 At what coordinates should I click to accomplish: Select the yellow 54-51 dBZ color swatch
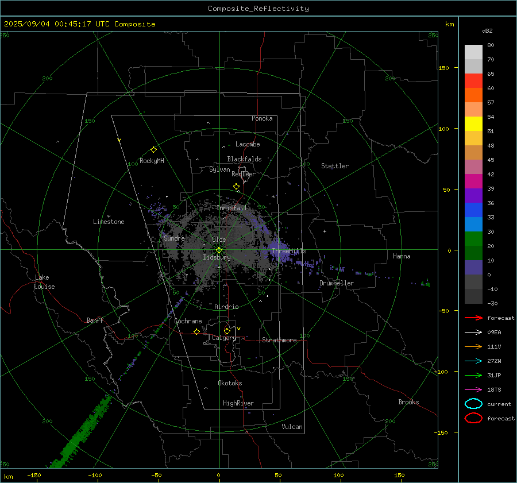point(473,124)
